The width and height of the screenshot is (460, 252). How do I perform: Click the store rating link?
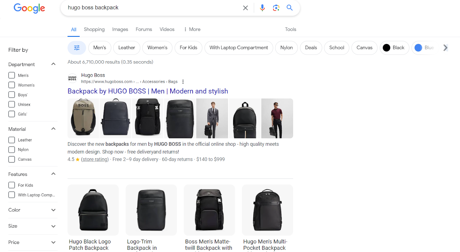95,159
